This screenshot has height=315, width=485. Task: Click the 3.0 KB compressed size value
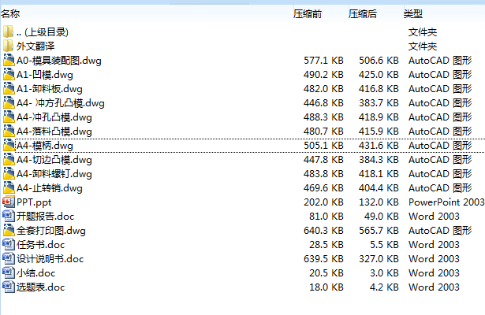click(x=385, y=273)
